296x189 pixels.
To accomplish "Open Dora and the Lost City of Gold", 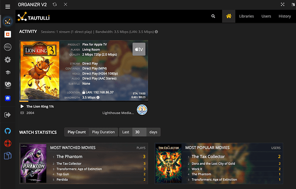I will click(x=213, y=164).
